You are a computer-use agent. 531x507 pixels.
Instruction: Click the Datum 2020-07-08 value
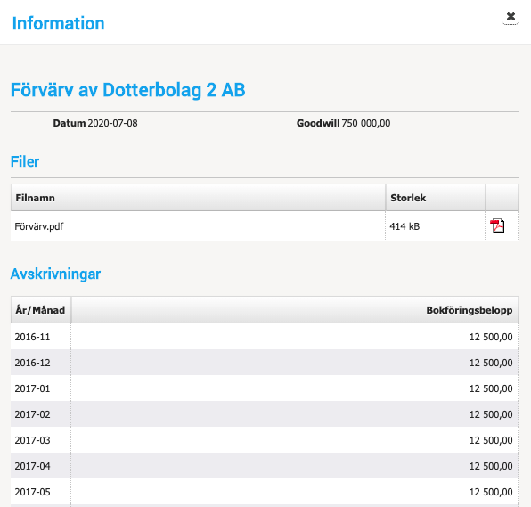(112, 123)
